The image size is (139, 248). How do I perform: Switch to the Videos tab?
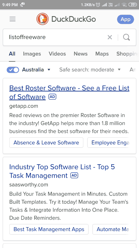pos(57,54)
